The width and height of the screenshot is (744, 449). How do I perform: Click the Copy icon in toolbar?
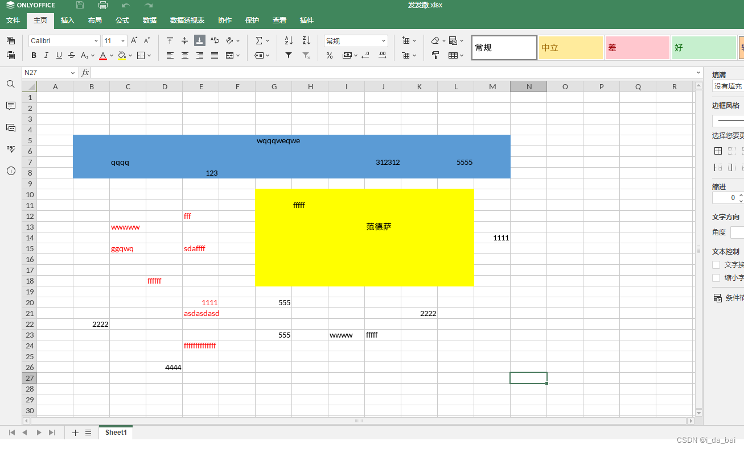(11, 41)
